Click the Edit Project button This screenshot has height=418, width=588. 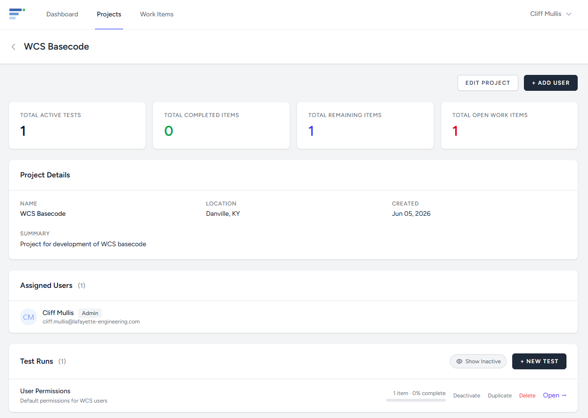click(x=488, y=83)
